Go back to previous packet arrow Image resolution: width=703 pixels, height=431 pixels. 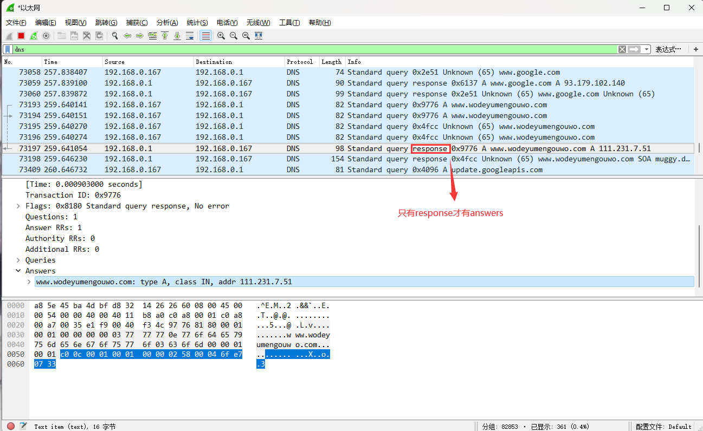127,36
